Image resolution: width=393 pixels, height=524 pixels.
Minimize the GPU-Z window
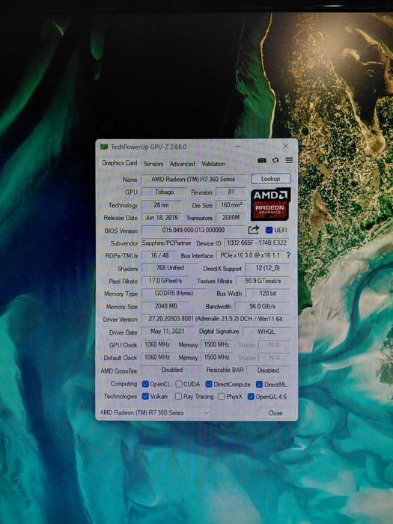(x=238, y=146)
